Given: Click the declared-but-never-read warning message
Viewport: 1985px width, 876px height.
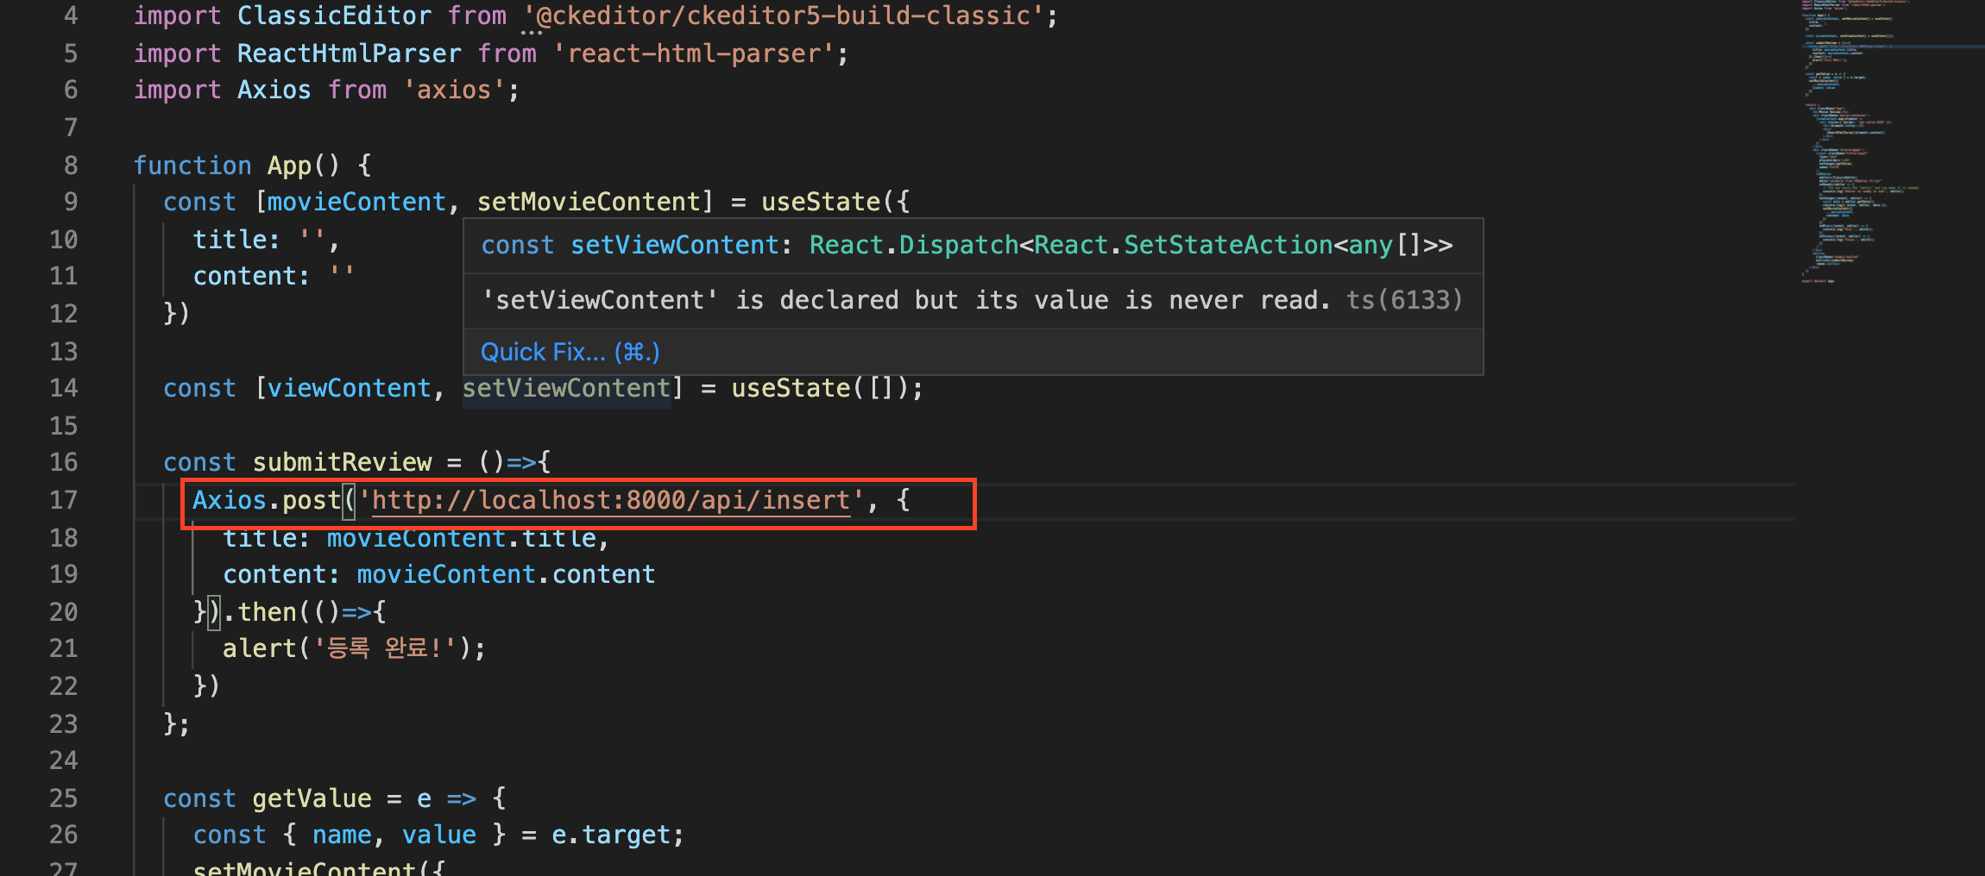Looking at the screenshot, I should 905,300.
